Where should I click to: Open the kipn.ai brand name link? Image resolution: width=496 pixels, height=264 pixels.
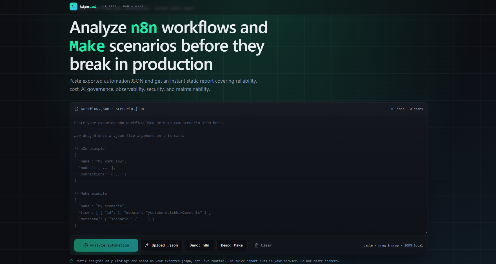[88, 6]
